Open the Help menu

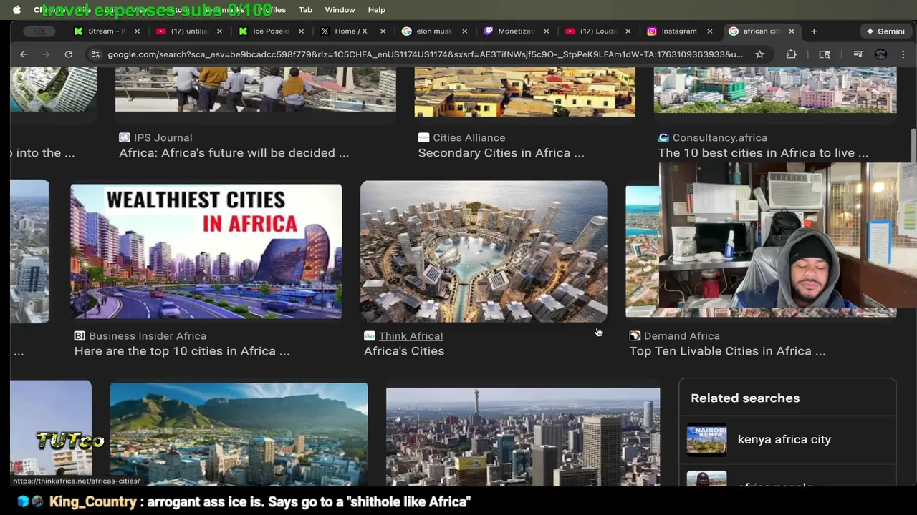point(377,10)
